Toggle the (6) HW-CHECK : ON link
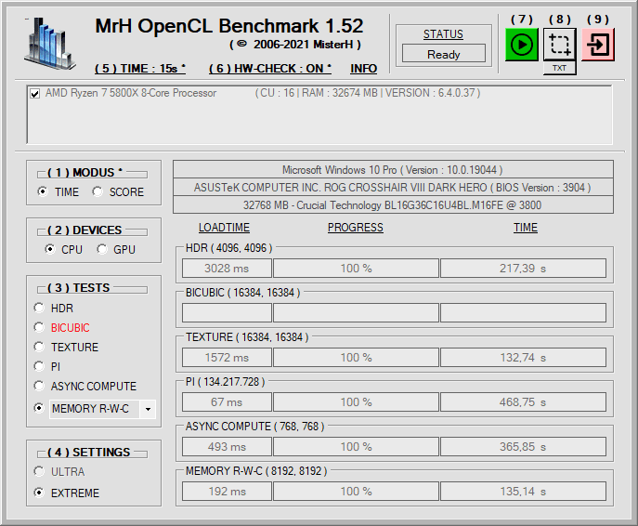 click(x=270, y=69)
